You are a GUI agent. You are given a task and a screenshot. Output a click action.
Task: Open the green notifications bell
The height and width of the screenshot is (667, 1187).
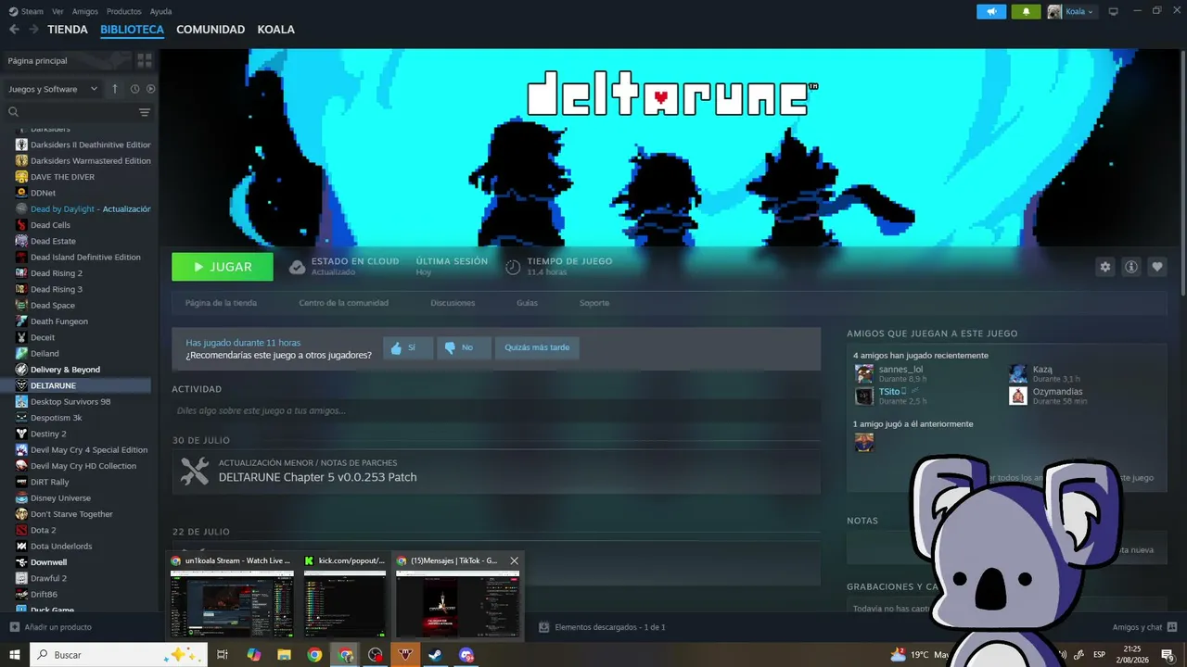pyautogui.click(x=1026, y=12)
